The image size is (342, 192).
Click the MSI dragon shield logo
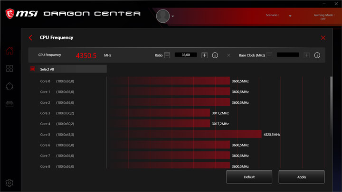[10, 13]
